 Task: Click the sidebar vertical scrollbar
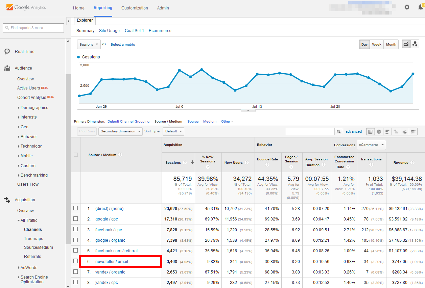coord(68,159)
